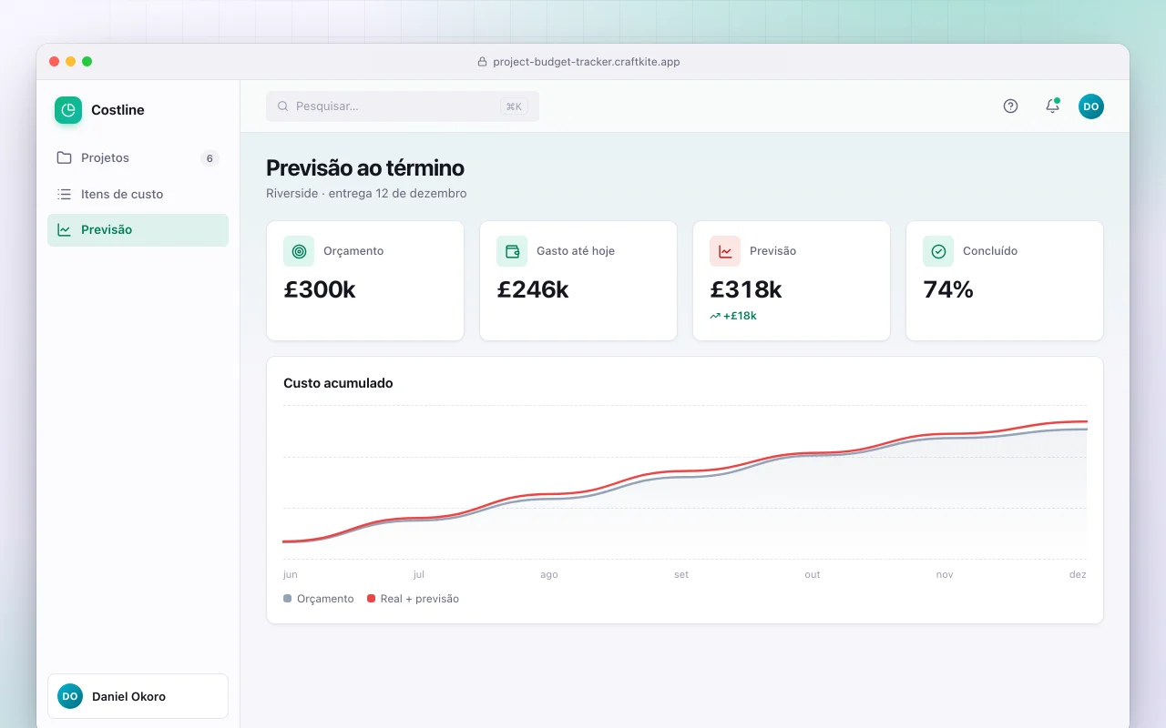Click the £318k forecast value

click(x=746, y=289)
